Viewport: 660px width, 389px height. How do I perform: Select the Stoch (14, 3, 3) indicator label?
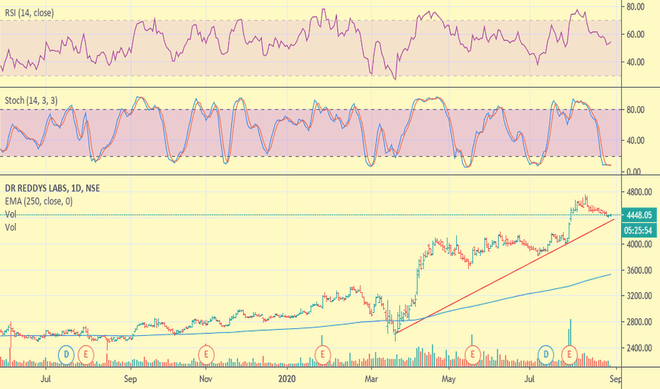(x=31, y=100)
